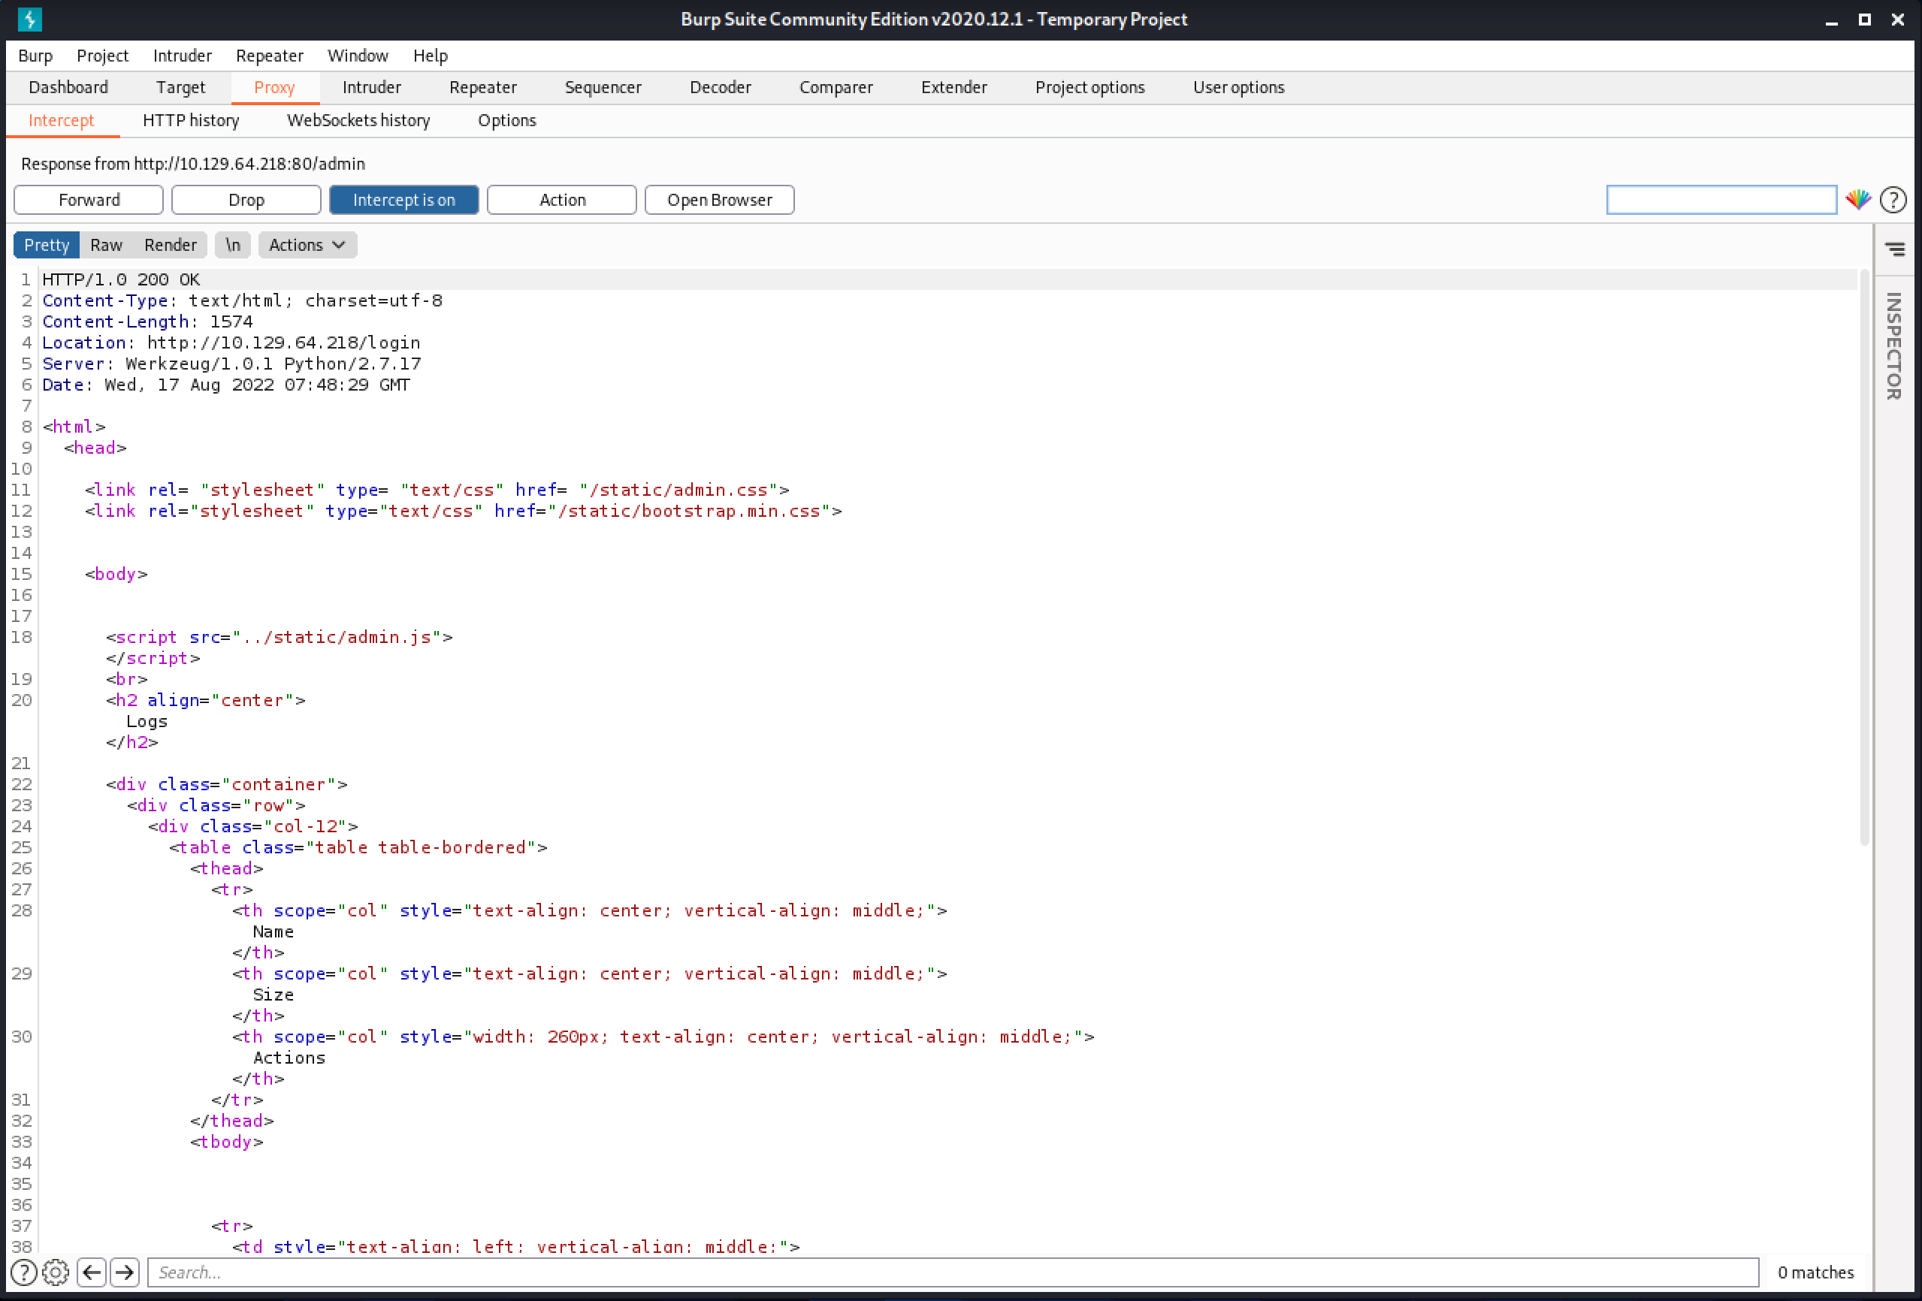Expand the INSPECTOR side panel
The width and height of the screenshot is (1922, 1301).
tap(1894, 346)
